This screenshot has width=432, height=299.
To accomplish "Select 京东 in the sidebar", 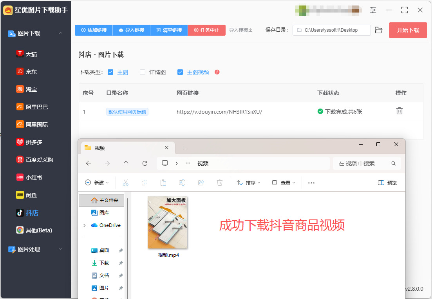I will (x=27, y=72).
